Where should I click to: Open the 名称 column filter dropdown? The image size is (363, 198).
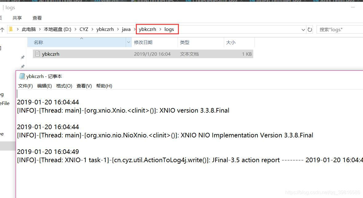(129, 42)
